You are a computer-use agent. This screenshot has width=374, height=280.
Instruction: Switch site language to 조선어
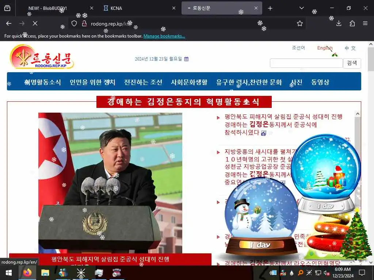[298, 48]
